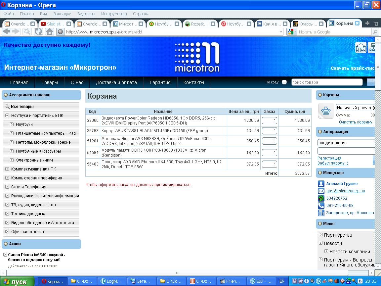The height and width of the screenshot is (286, 381).
Task: Open the Наличный расчет payment dropdown
Action: pyautogui.click(x=355, y=108)
